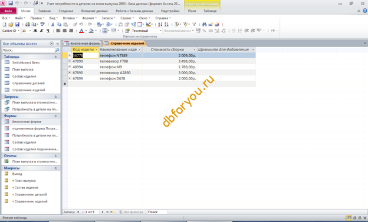Switch to the Главная ribbon tab
368x222 pixels.
44,11
